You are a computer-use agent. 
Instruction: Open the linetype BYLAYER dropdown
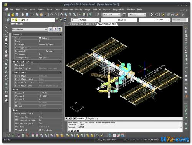pyautogui.click(x=136, y=20)
